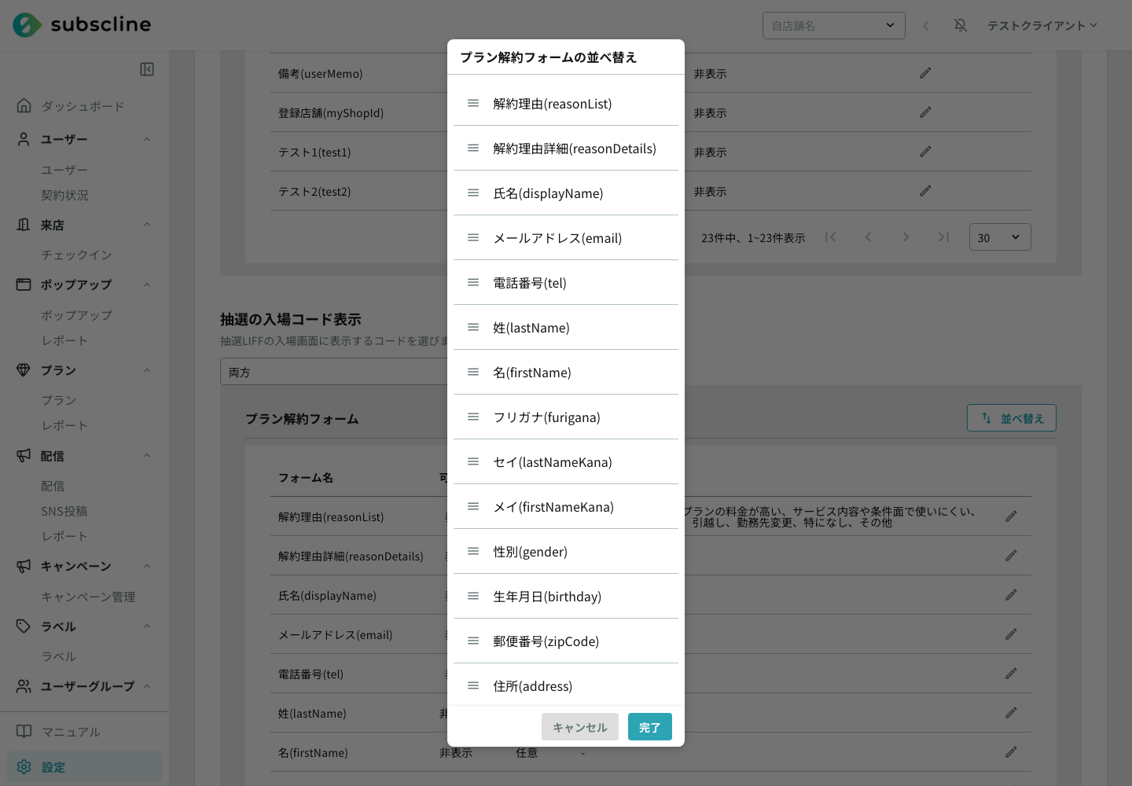The height and width of the screenshot is (786, 1132).
Task: Collapse the ポップアップ sidebar section
Action: (x=147, y=285)
